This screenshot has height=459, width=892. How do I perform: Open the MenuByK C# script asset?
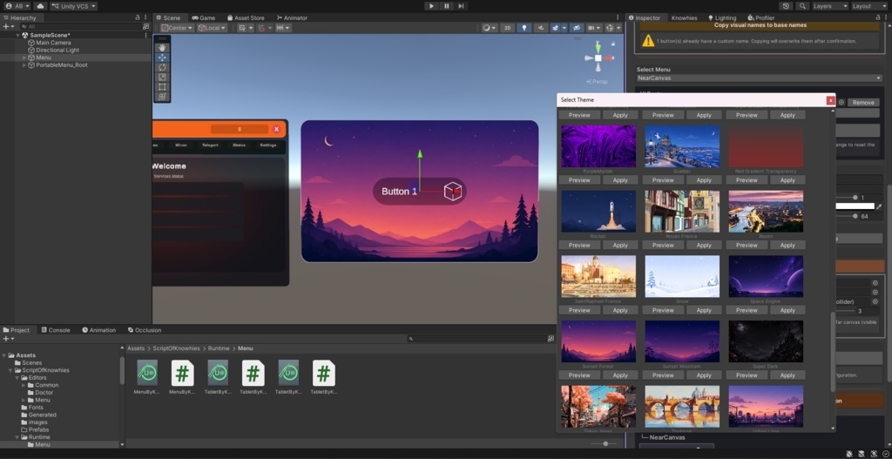(x=182, y=373)
